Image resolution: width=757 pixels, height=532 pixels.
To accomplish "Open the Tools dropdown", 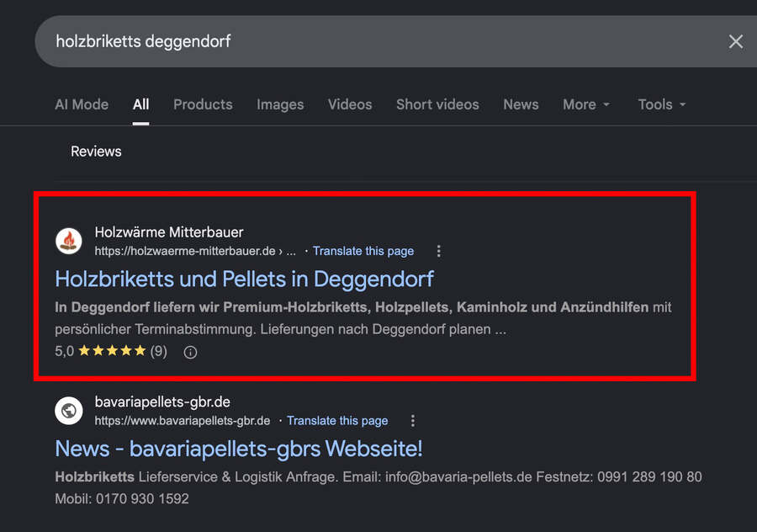I will pos(661,104).
